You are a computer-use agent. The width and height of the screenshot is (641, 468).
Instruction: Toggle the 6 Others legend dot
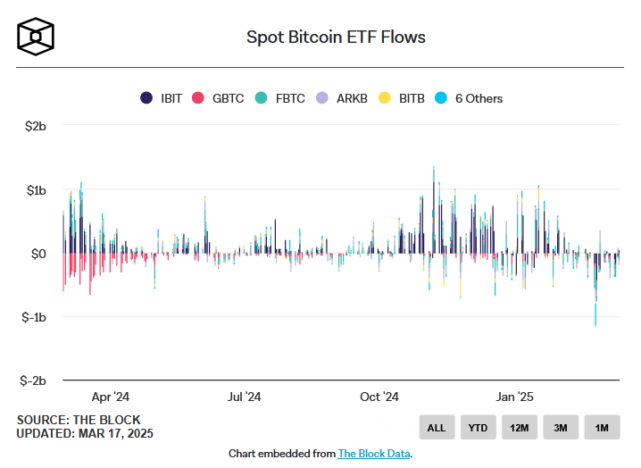(442, 98)
